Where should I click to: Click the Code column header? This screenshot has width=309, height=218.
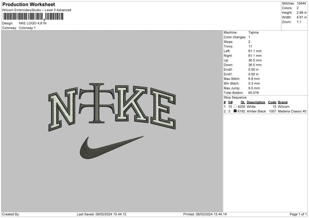(272, 102)
